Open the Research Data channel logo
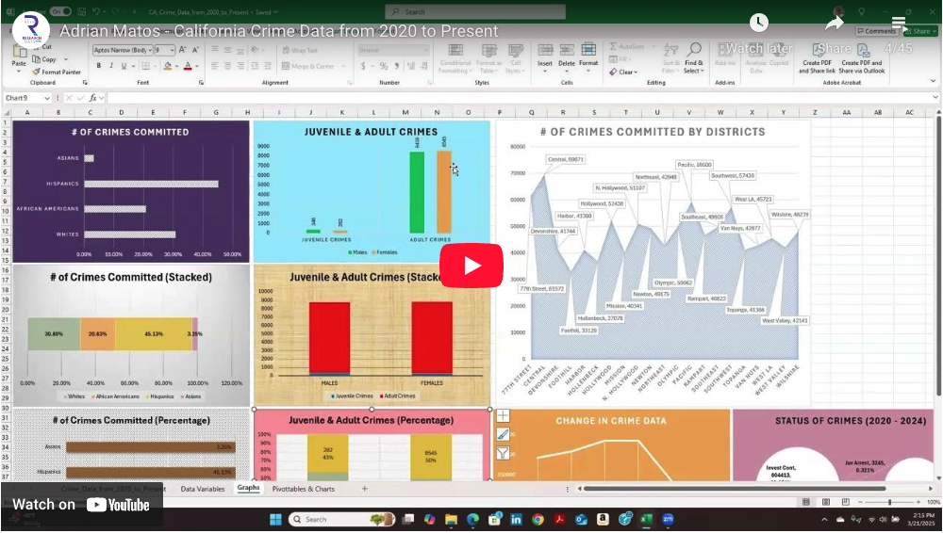Viewport: 943px width, 533px height. [x=31, y=30]
